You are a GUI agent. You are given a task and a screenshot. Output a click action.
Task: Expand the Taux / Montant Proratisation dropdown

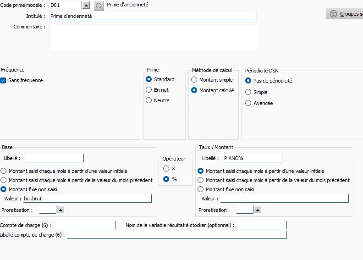coord(258,210)
